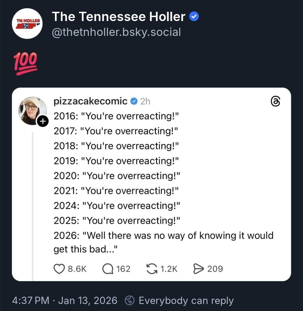This screenshot has width=303, height=311.
Task: Open the @thetnholler.bsky.social handle link
Action: point(116,32)
